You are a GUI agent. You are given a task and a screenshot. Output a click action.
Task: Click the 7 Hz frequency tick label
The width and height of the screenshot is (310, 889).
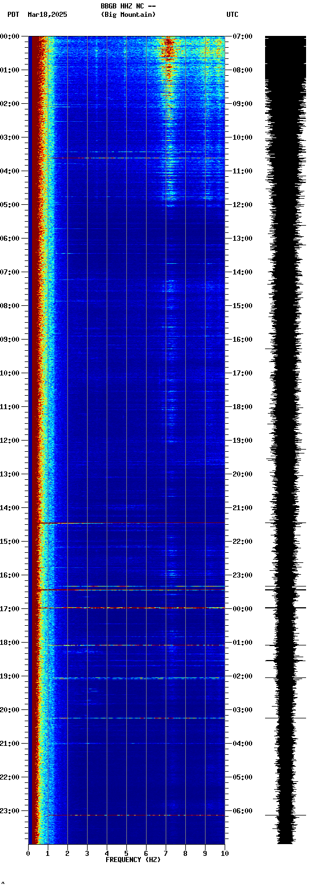click(x=166, y=854)
